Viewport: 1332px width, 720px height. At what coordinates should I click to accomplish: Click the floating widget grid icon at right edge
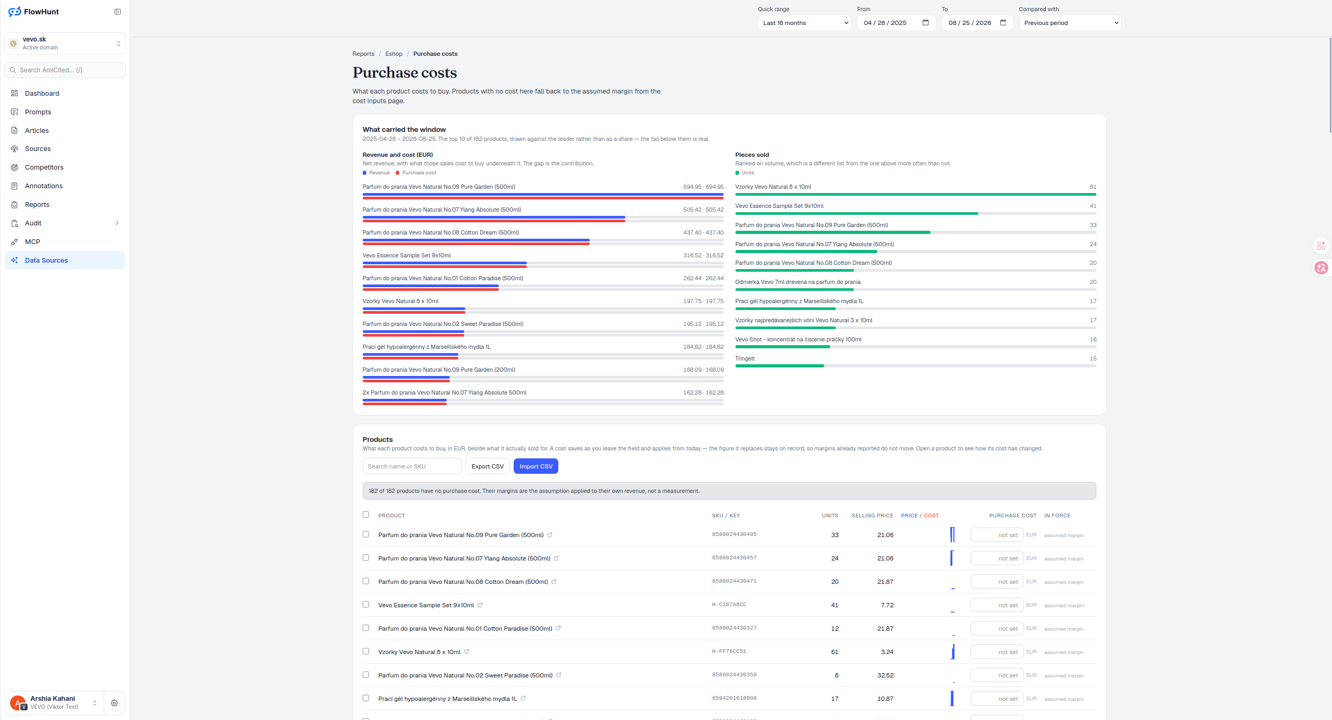tap(1321, 246)
